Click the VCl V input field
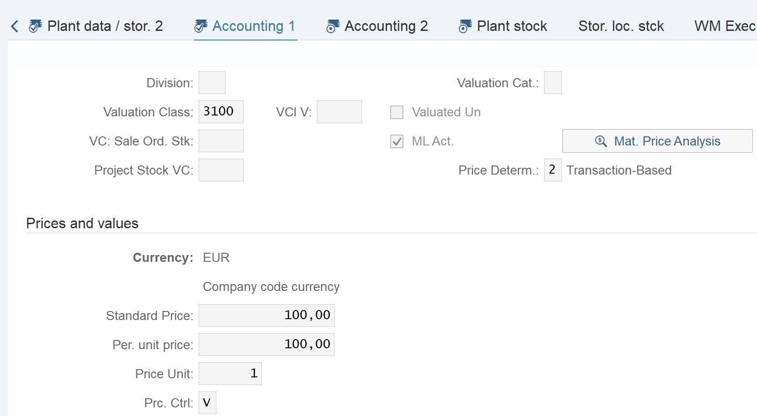Screen dimensions: 757x416 (x=339, y=112)
